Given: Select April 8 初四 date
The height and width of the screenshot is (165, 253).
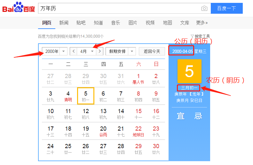Looking at the screenshot, I should pyautogui.click(x=138, y=96).
